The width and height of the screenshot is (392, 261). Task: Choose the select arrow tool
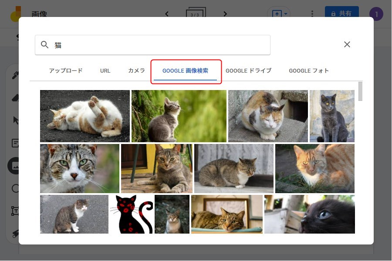16,120
